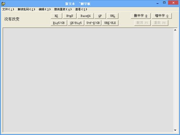Click the Utf-8>GB conversion button

pyautogui.click(x=93, y=23)
